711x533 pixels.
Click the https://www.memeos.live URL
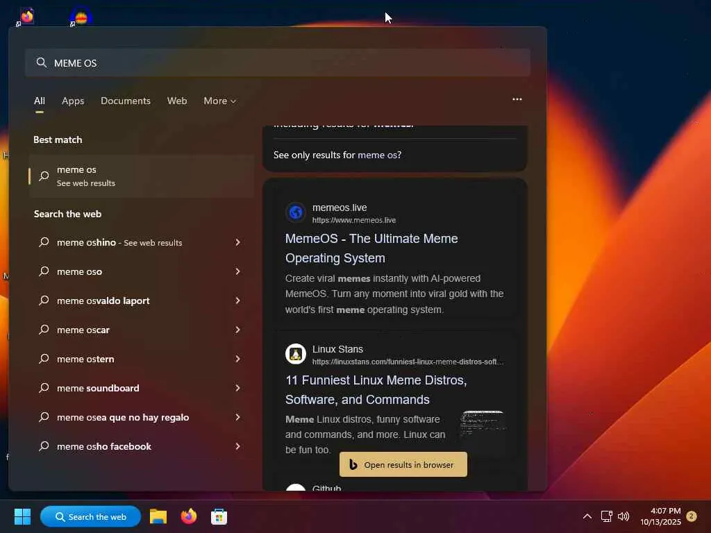point(353,220)
